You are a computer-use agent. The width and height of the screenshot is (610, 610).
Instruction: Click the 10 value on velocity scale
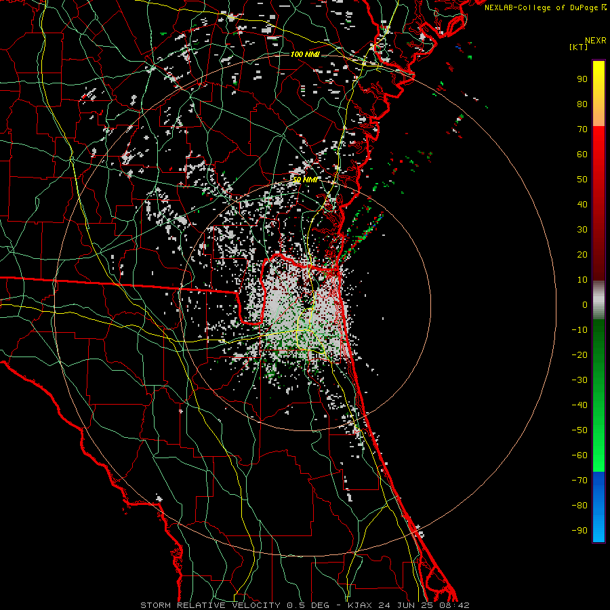582,280
